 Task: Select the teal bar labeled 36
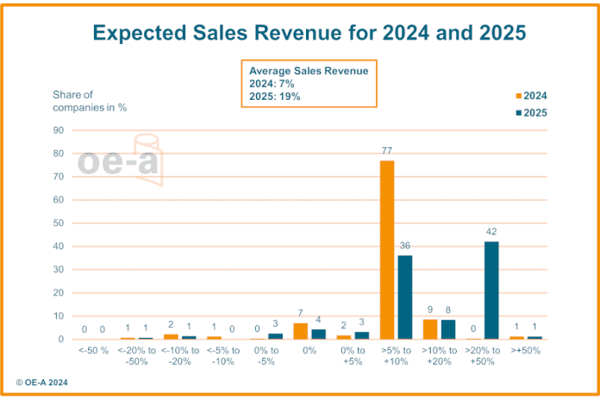point(405,297)
